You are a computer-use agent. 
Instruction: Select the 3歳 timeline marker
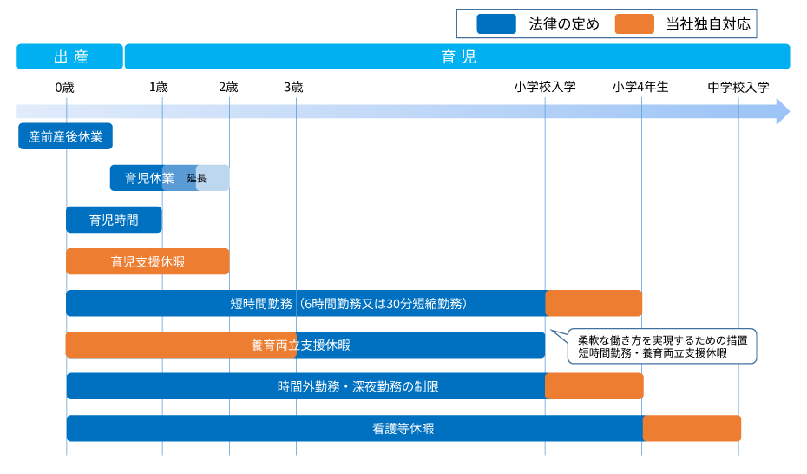pos(293,87)
